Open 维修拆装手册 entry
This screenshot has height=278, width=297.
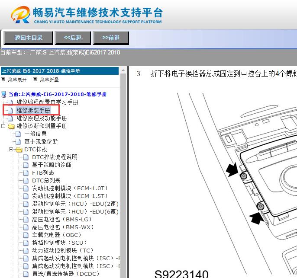[33, 110]
